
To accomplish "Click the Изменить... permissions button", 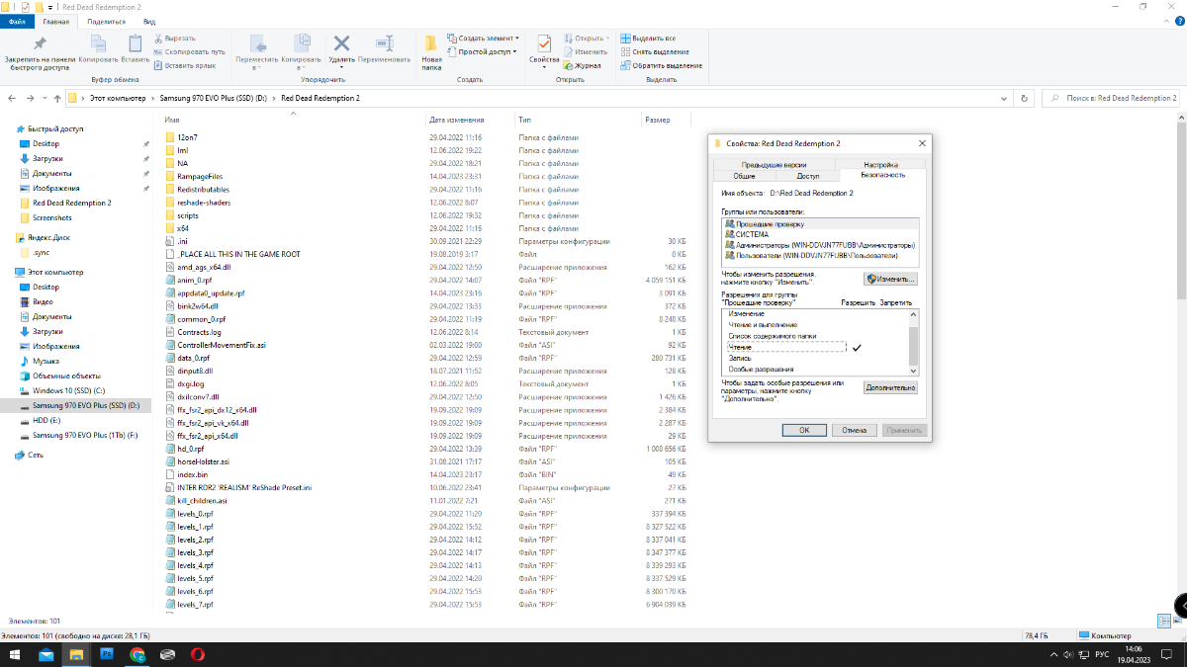I will [x=890, y=280].
